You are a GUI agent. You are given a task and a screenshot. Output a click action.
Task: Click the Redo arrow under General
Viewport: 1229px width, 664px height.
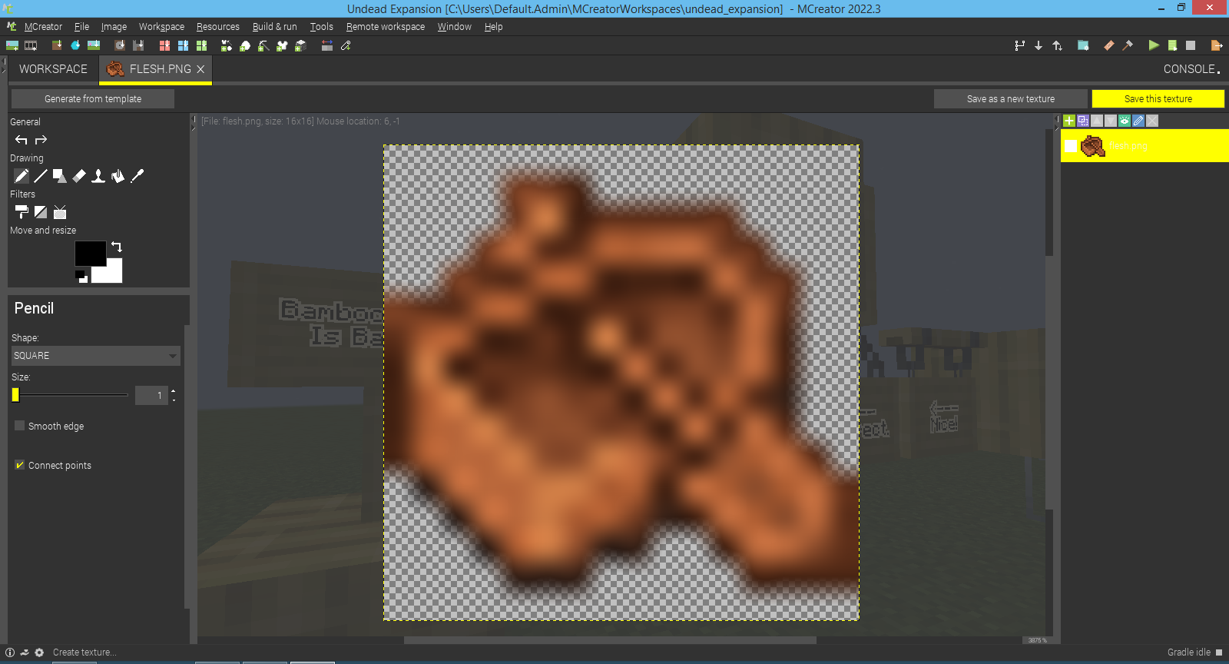(41, 140)
